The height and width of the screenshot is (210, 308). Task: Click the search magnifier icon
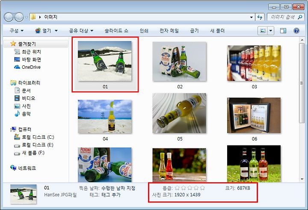point(300,17)
